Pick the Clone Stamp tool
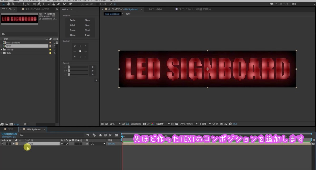Screen dimensions: 316x170 point(54,4)
